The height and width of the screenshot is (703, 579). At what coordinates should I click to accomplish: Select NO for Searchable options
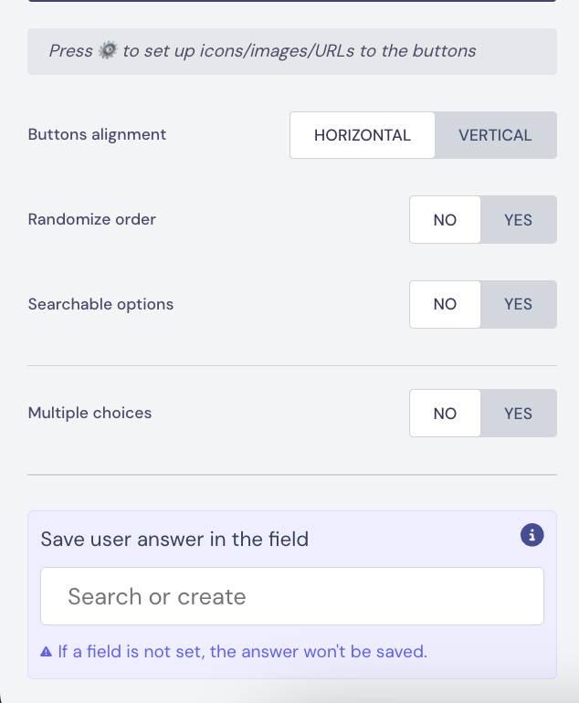[x=445, y=304]
